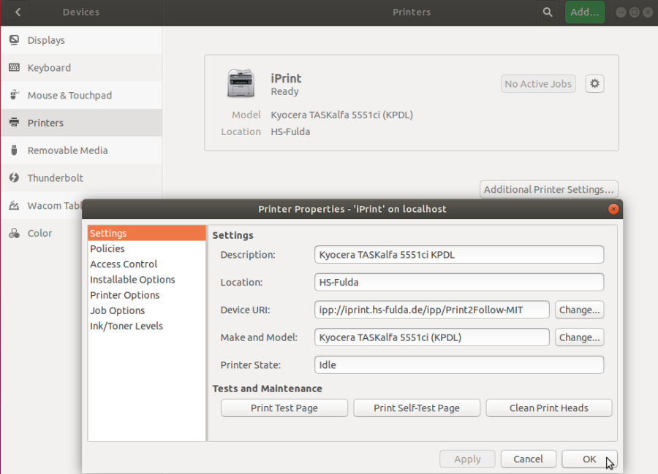Open the search in Settings header
Viewport: 658px width, 474px height.
547,12
